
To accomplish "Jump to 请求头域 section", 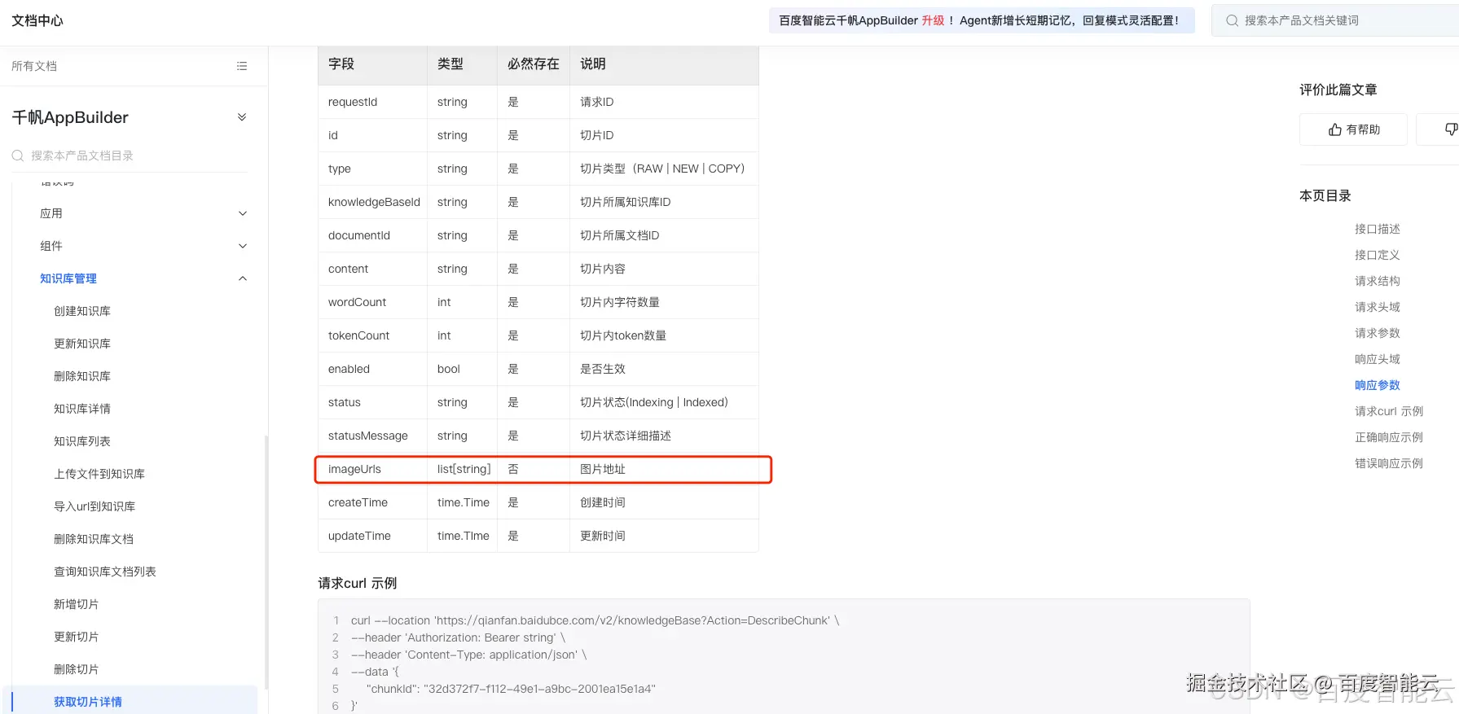I will [x=1378, y=307].
